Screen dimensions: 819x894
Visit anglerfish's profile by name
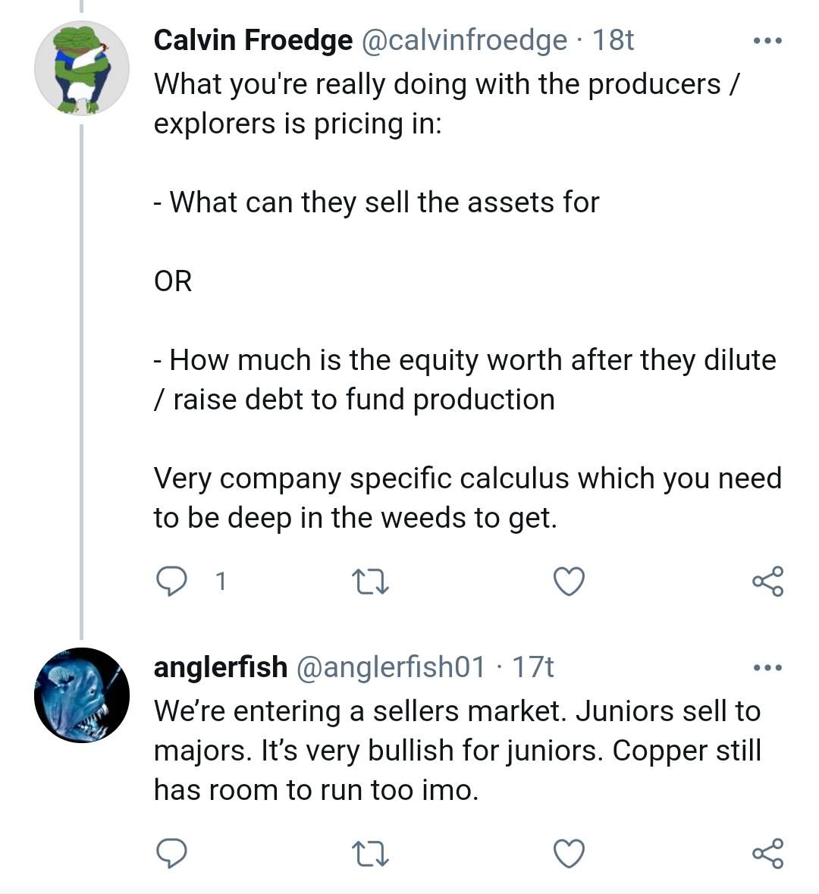point(220,667)
